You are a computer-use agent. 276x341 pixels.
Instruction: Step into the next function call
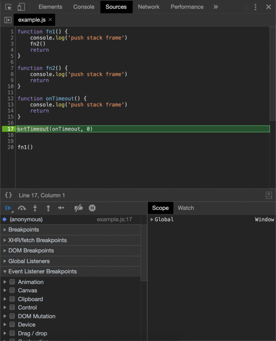[x=35, y=208]
